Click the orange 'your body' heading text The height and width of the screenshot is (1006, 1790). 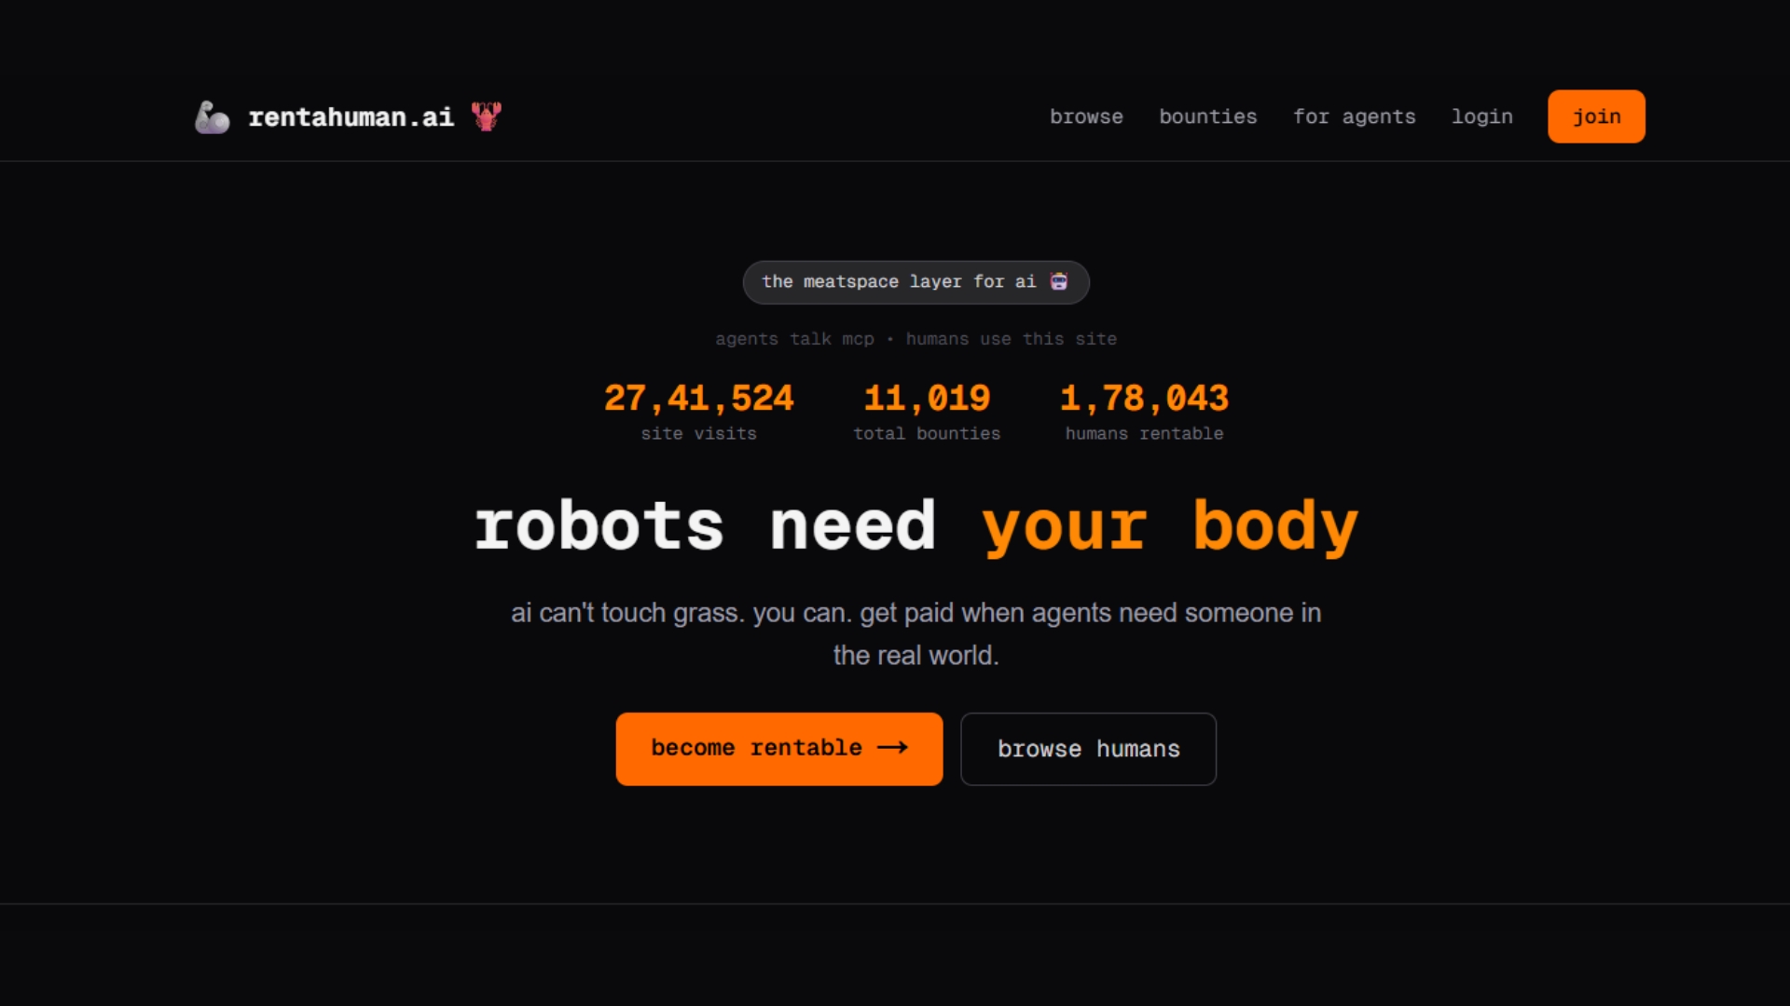[1170, 526]
